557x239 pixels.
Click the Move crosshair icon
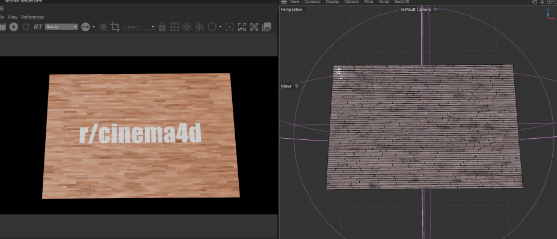pyautogui.click(x=297, y=86)
